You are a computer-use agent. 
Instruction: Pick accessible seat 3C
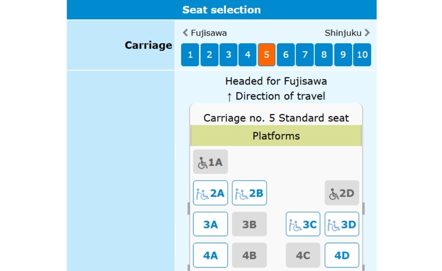pos(303,224)
